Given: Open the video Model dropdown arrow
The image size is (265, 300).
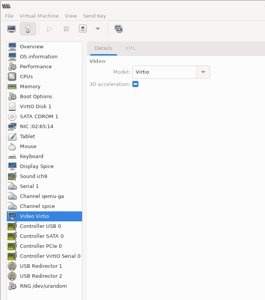Looking at the screenshot, I should click(203, 72).
